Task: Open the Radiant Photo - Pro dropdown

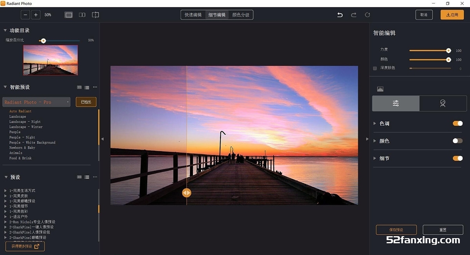Action: click(x=36, y=102)
